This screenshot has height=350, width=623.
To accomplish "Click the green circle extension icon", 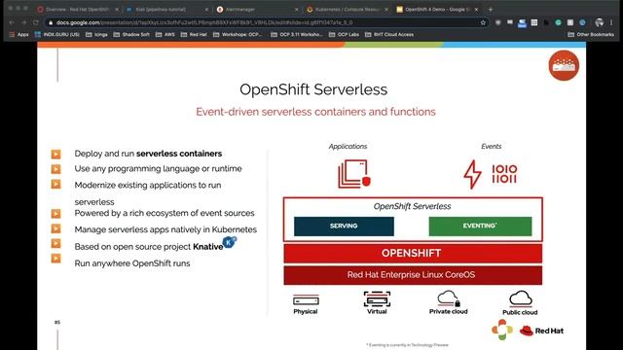I will pyautogui.click(x=558, y=22).
